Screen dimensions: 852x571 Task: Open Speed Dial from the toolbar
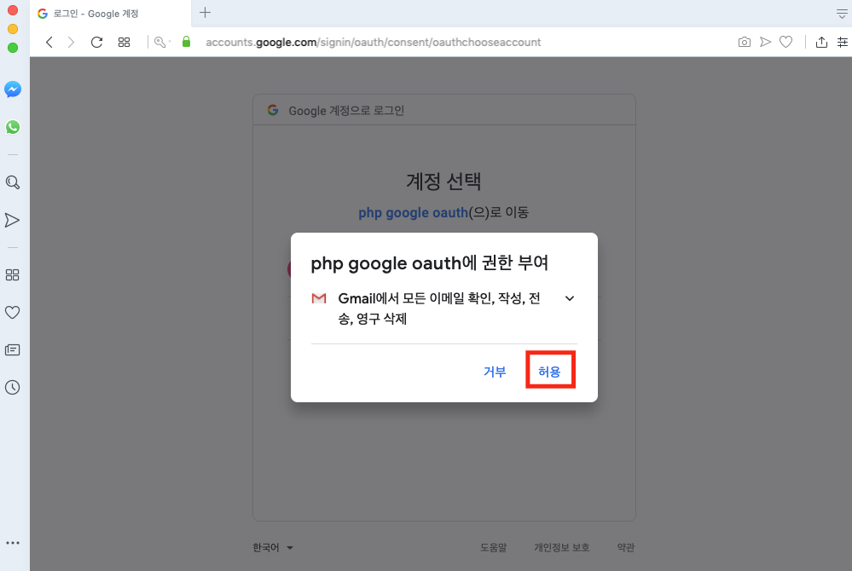(x=124, y=43)
